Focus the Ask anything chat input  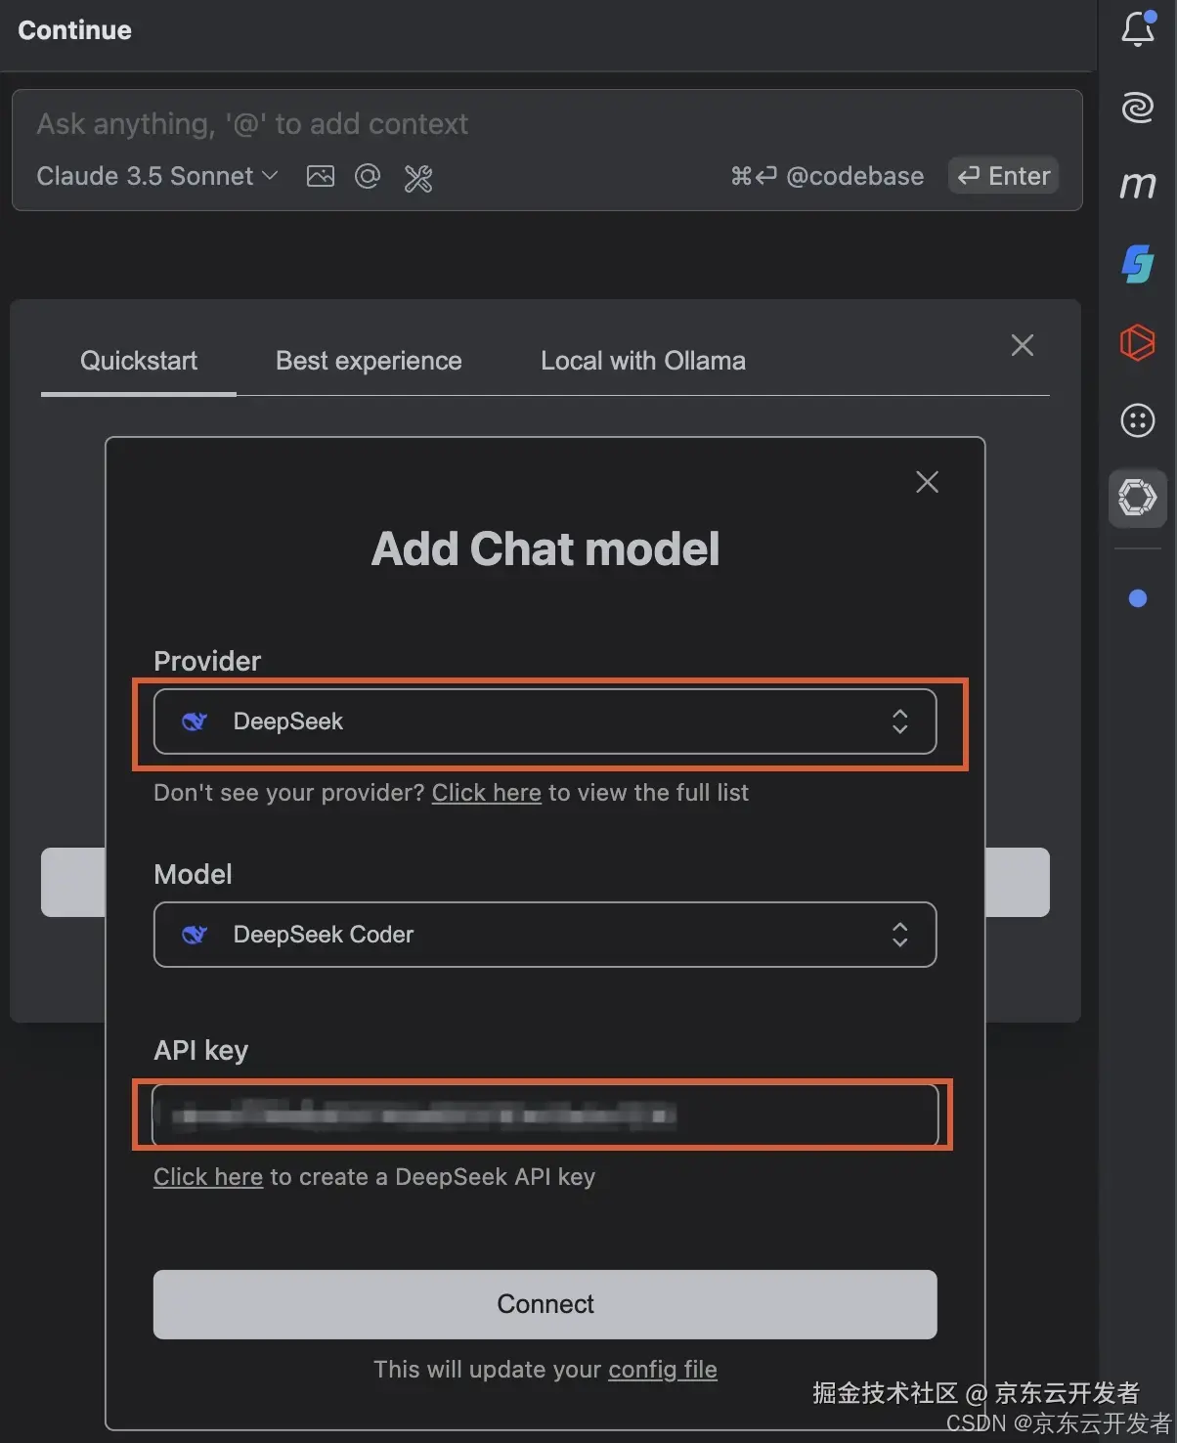(x=546, y=124)
